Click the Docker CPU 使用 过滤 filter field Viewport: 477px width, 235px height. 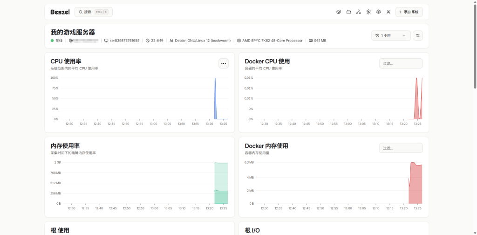(401, 63)
